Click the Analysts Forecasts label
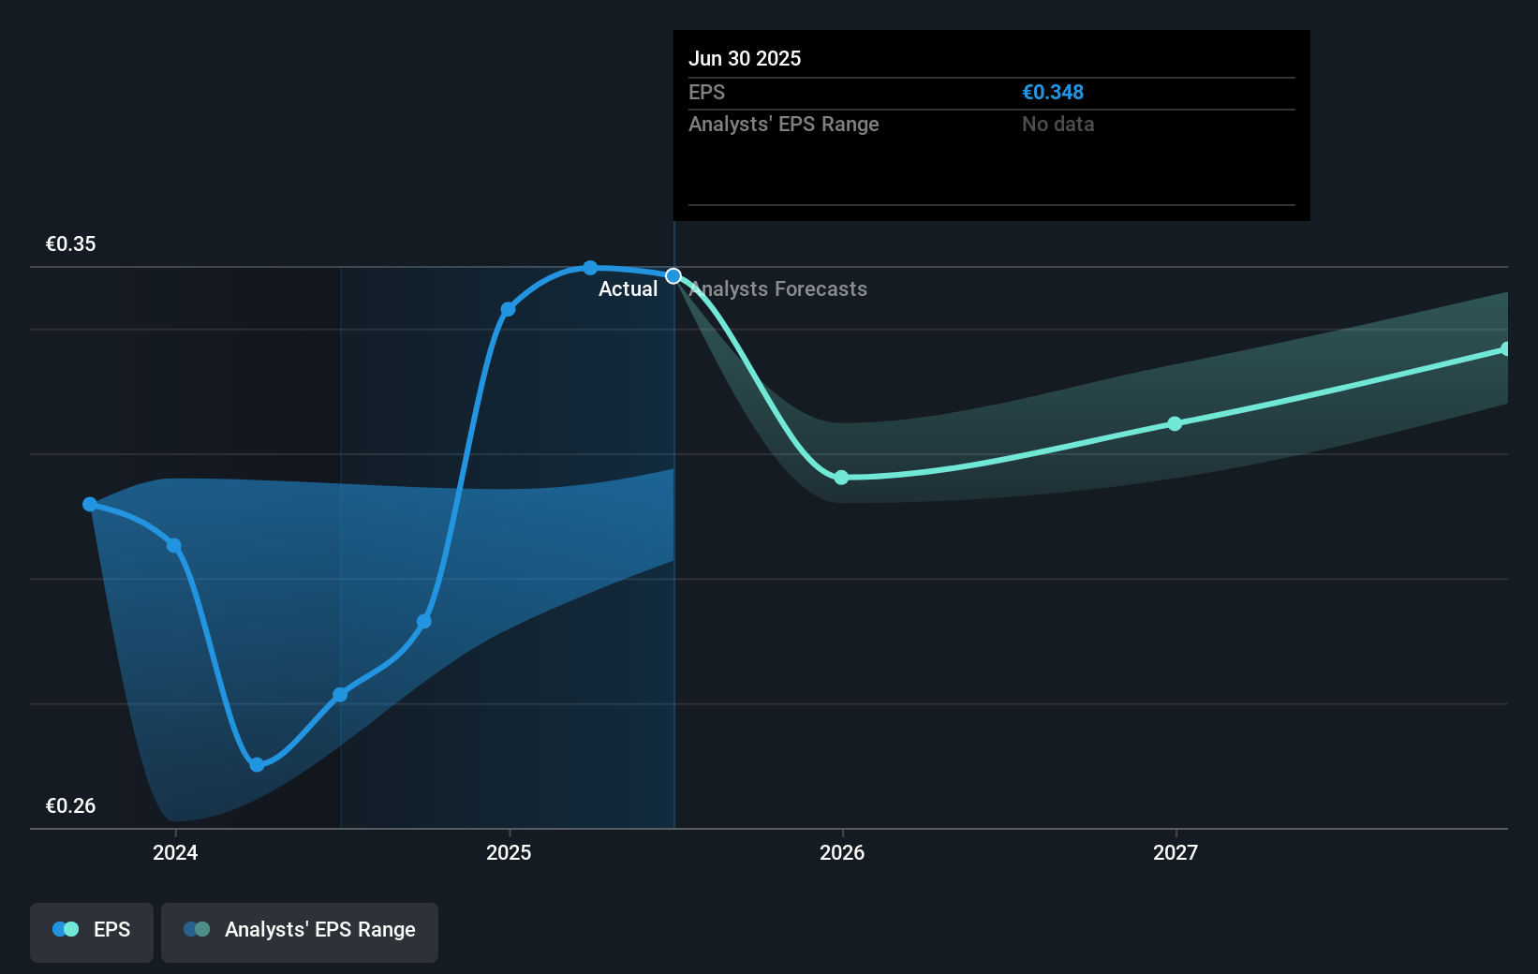The width and height of the screenshot is (1538, 974). click(x=778, y=289)
